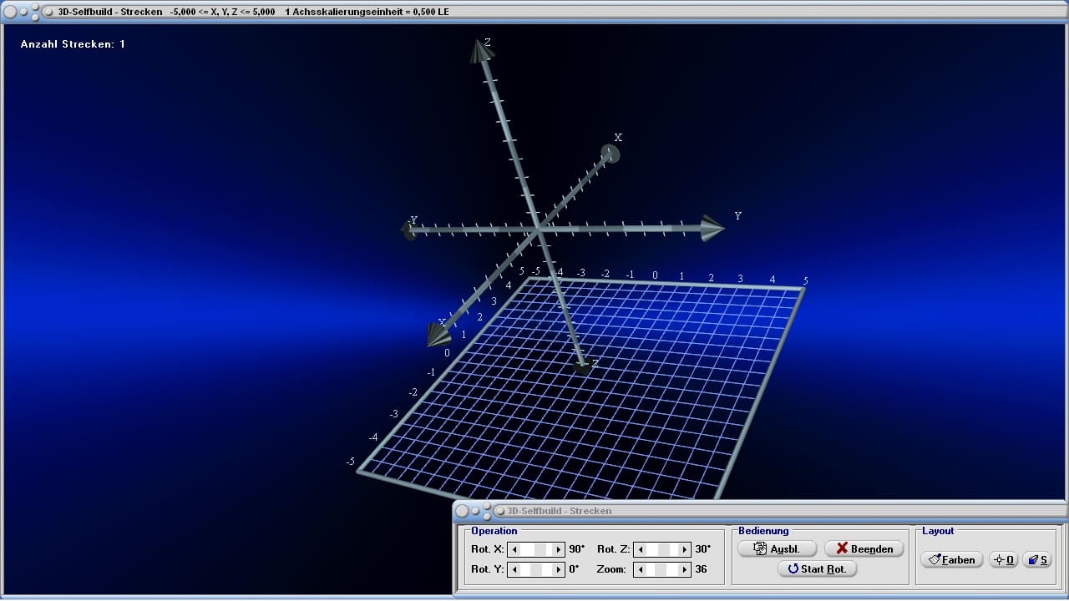Click the Rot. Z scrollbar thumb

coord(665,549)
